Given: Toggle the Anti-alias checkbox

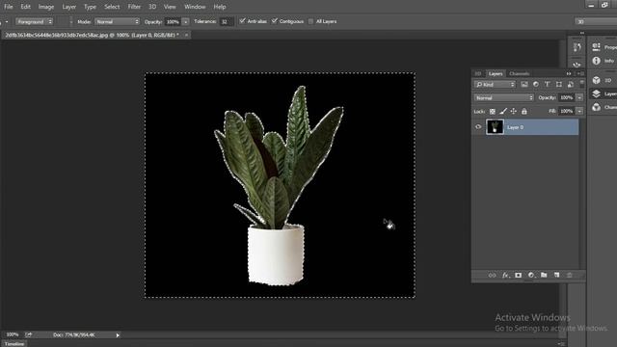Looking at the screenshot, I should (242, 21).
